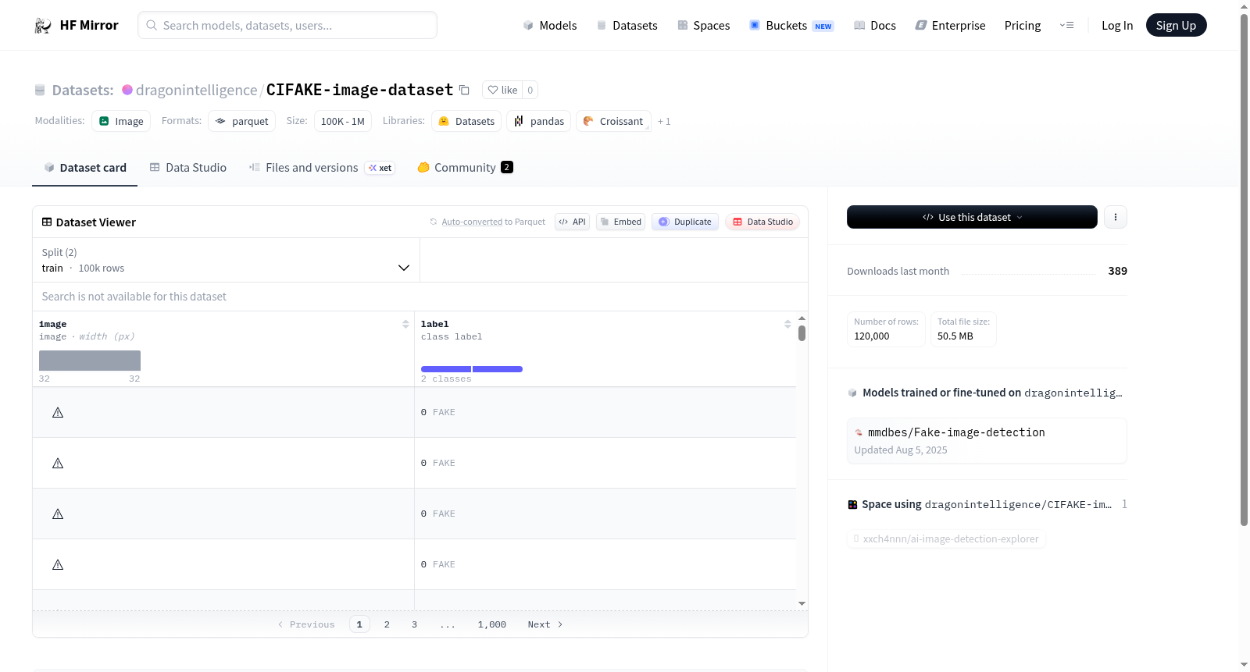Open the Docs navigation link

(875, 26)
